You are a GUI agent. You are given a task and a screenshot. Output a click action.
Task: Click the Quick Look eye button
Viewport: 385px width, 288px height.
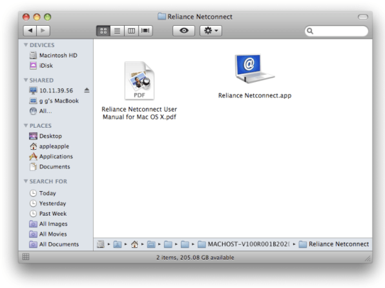coord(184,31)
